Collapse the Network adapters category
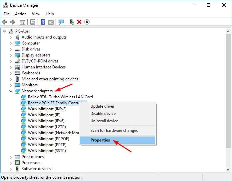The width and height of the screenshot is (232, 181). click(11, 91)
